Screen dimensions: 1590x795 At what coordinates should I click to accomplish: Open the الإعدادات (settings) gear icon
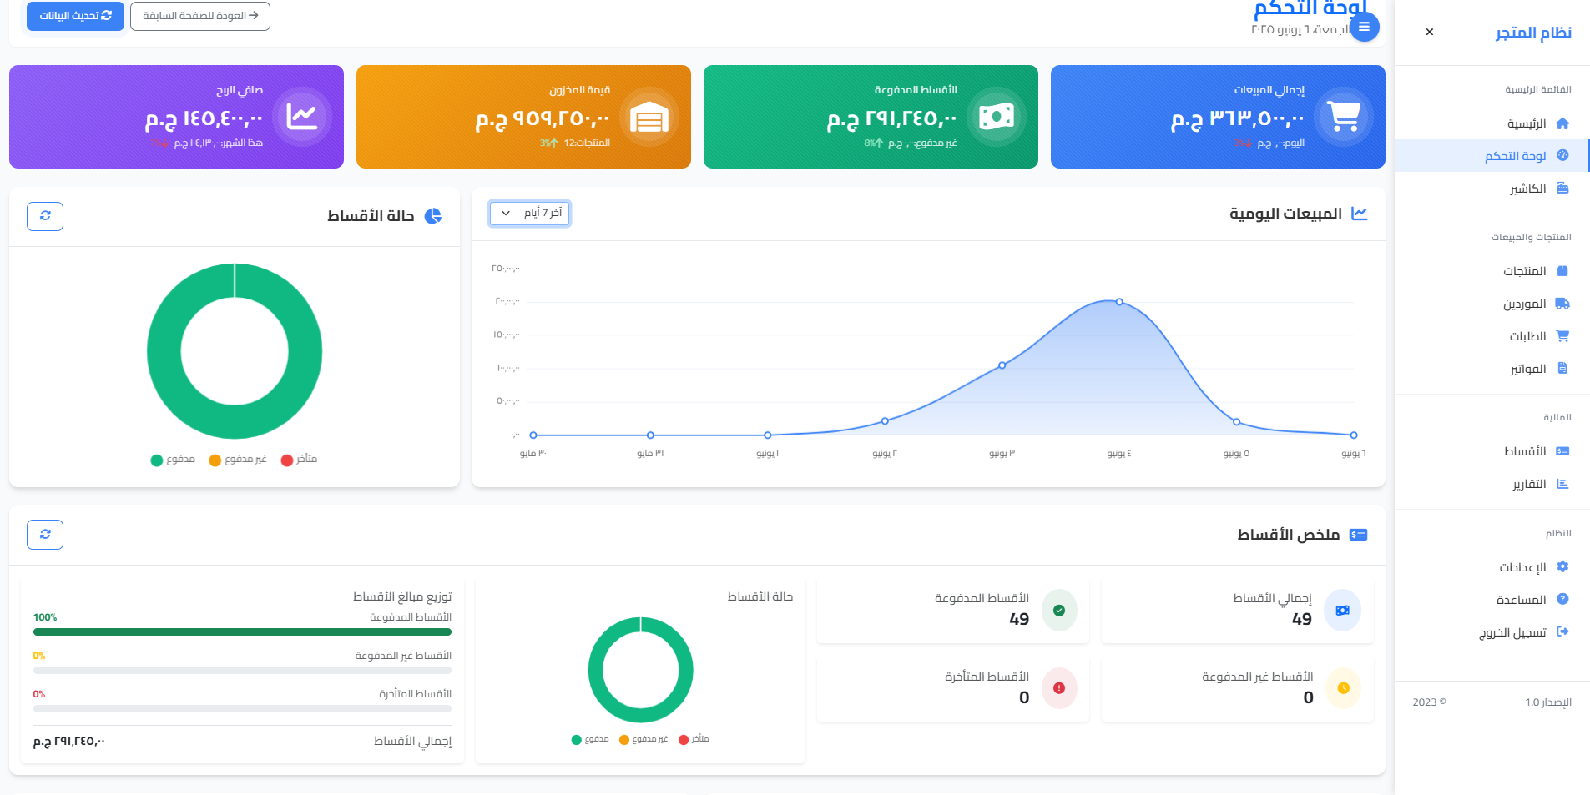(1562, 566)
